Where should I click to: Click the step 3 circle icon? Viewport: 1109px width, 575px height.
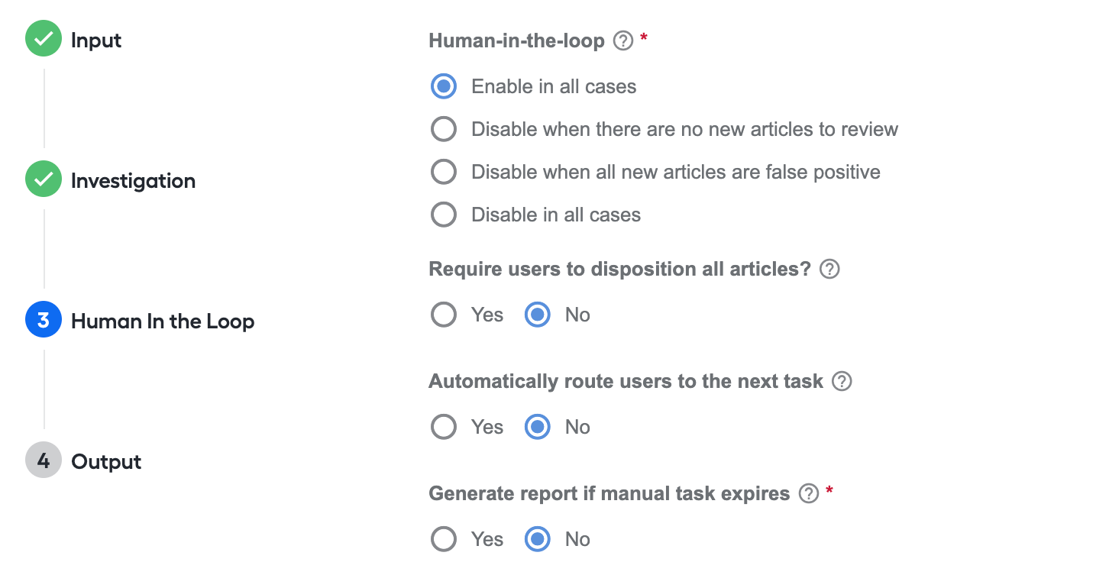(x=44, y=320)
